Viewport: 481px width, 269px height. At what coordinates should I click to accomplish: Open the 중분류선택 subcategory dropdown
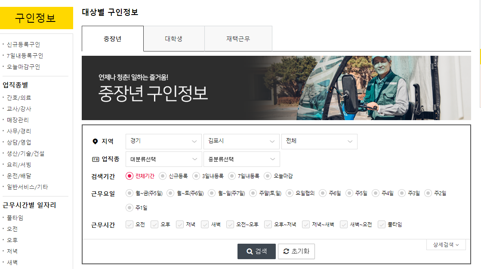pyautogui.click(x=241, y=159)
